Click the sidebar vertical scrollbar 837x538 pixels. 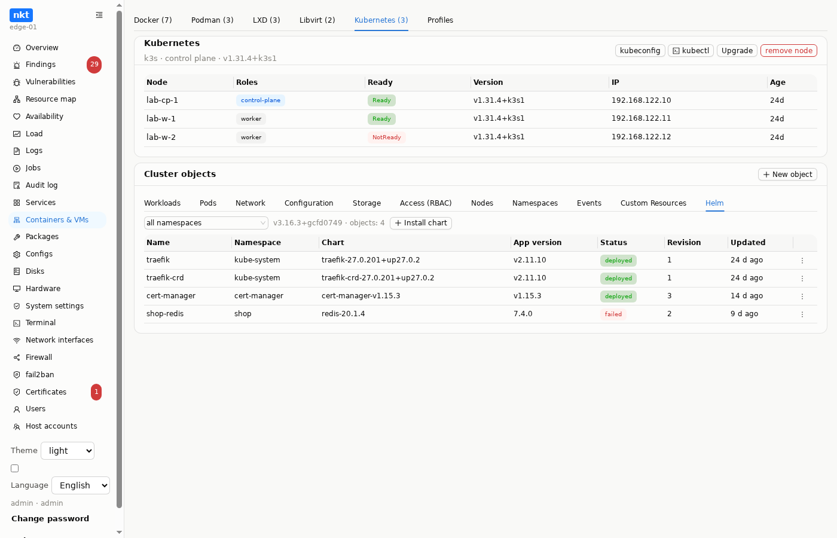pos(119,260)
